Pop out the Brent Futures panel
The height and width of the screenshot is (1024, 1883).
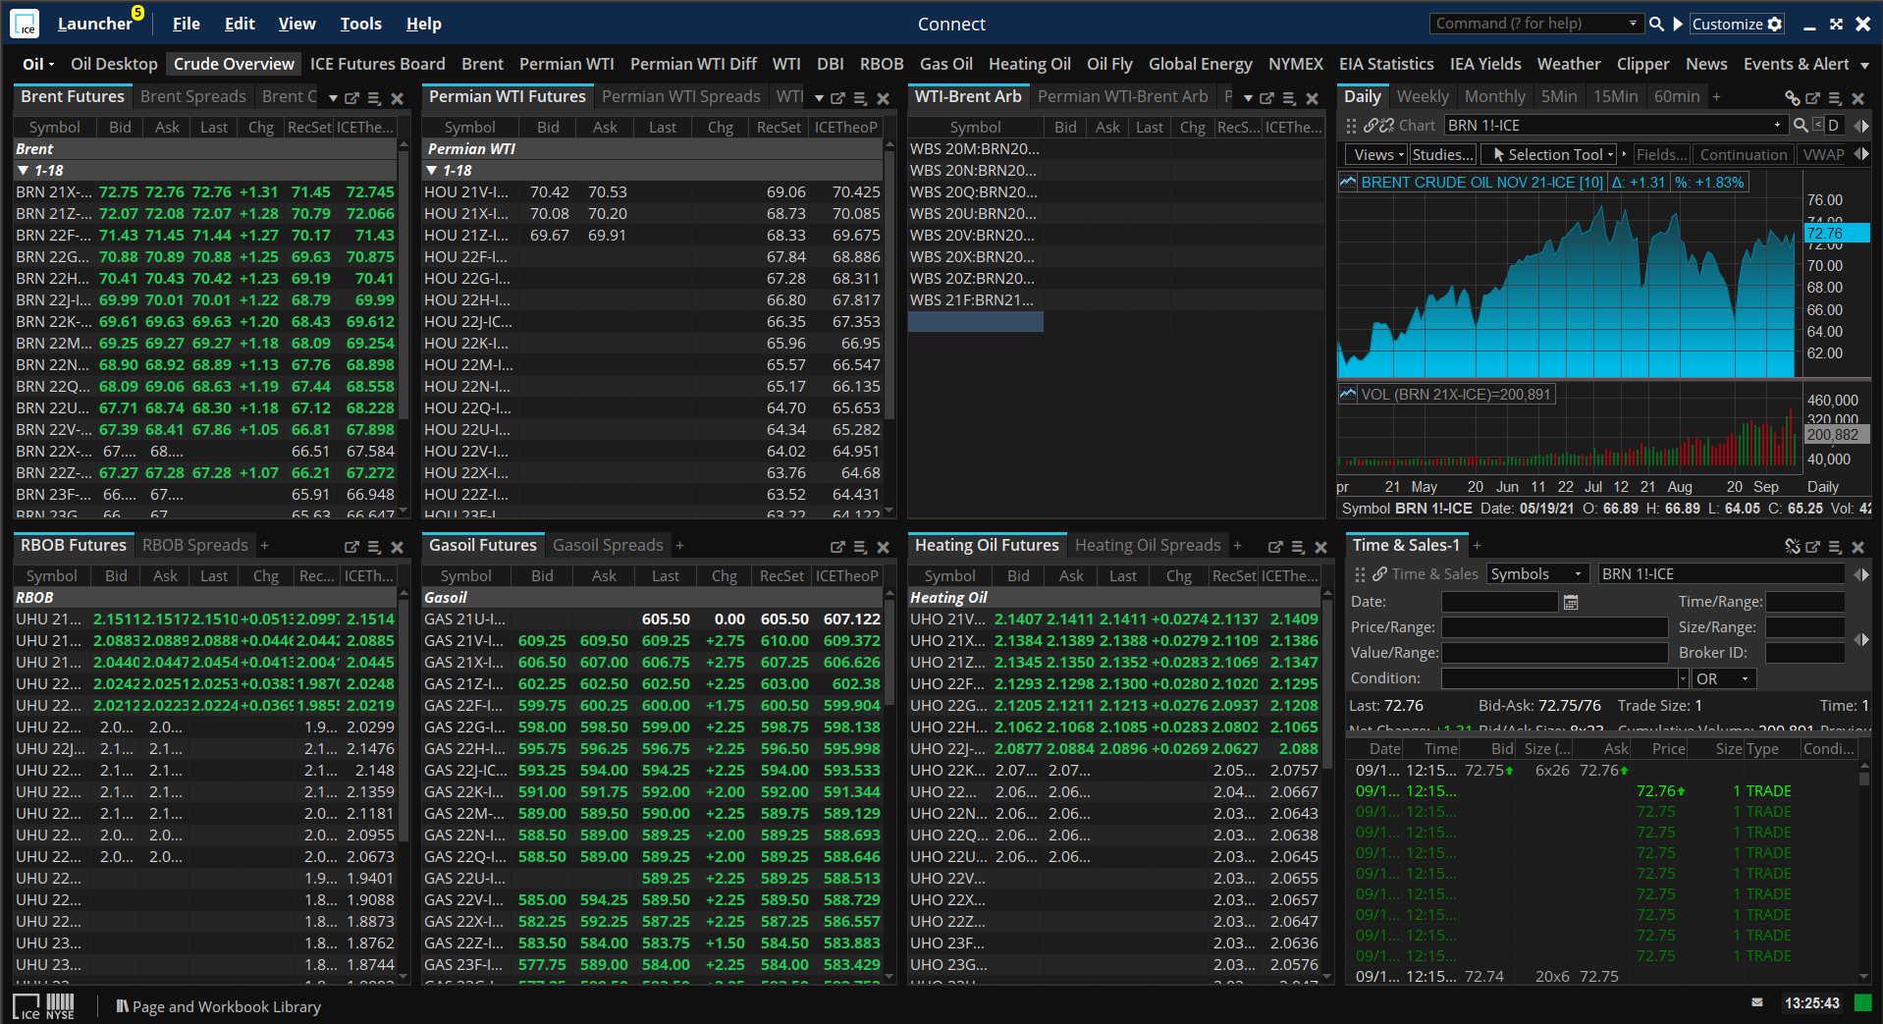point(351,98)
